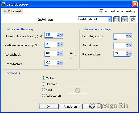
Task: Open the Radiale zuiging dropdown arrow
Action: [x=130, y=53]
